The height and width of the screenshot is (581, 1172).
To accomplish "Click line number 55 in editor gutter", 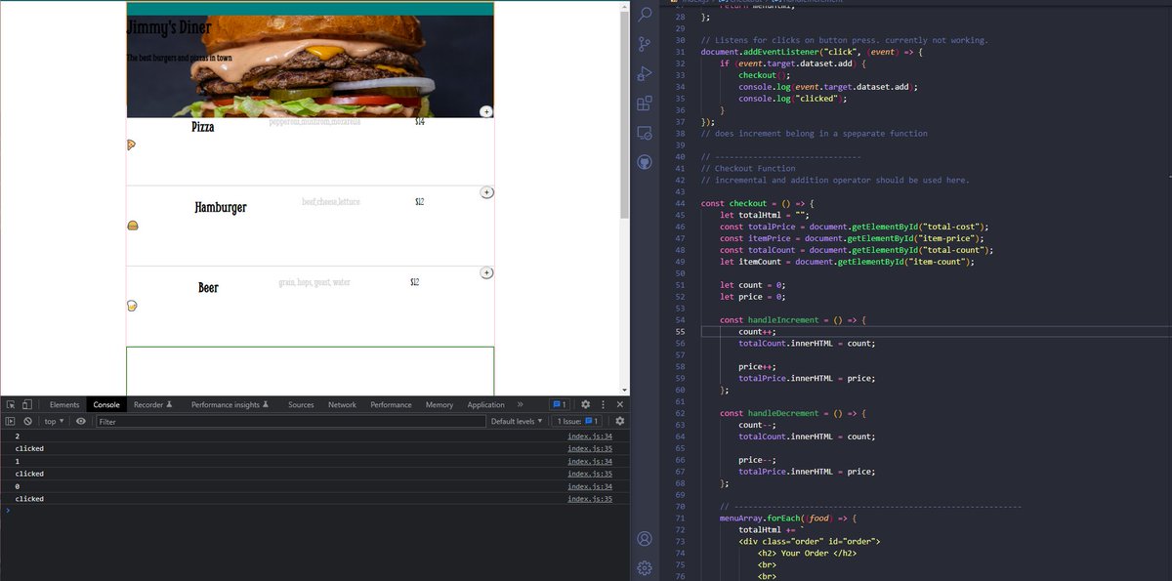I will [680, 331].
